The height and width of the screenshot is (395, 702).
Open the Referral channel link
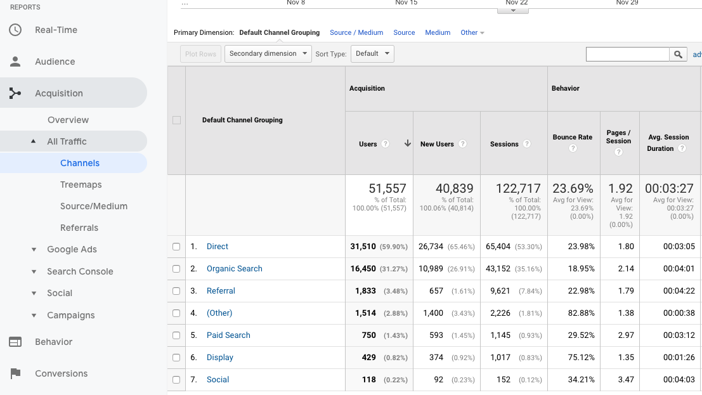(x=221, y=290)
